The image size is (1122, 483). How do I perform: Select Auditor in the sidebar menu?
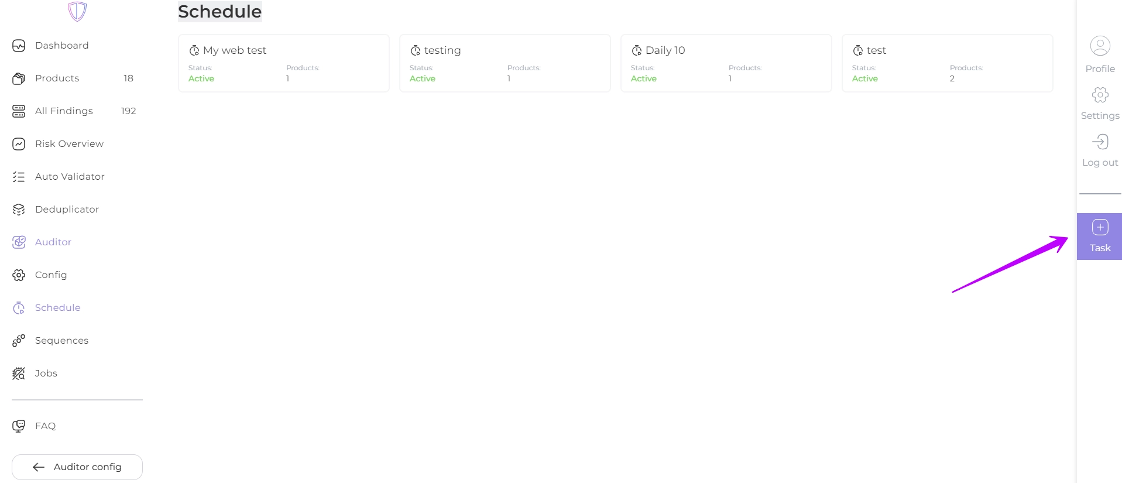(53, 242)
